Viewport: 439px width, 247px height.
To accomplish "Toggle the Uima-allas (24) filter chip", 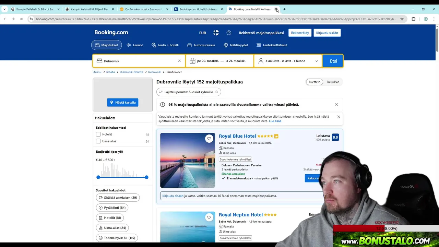I will 112,227.
